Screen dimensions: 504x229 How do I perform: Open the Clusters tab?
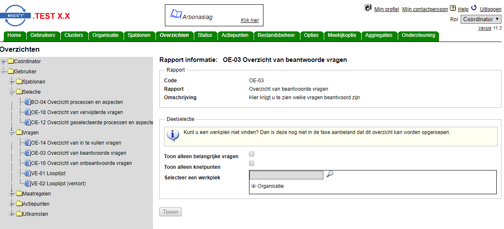74,35
